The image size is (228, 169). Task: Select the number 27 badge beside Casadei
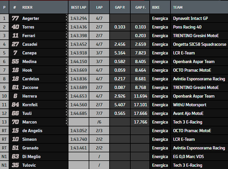click(15, 44)
